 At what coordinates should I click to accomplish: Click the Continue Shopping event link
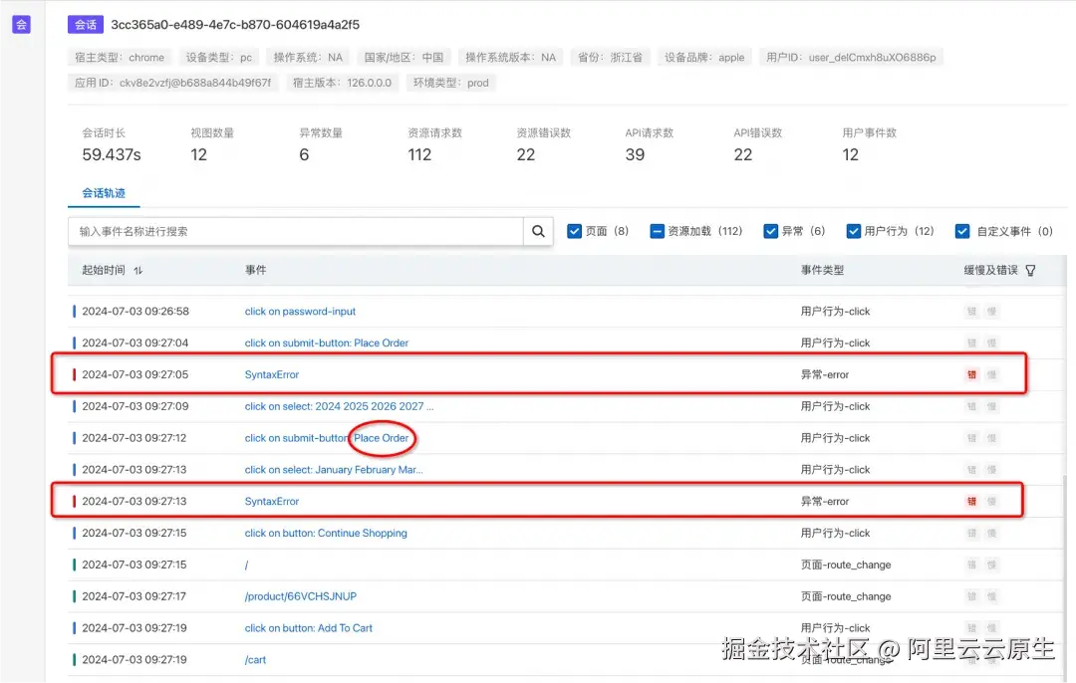(326, 533)
